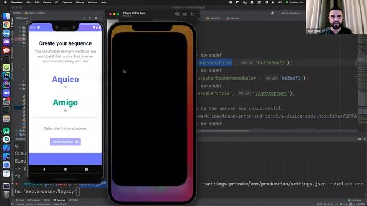
Task: Click the iPhone 12 Pro Max title
Action: 134,13
